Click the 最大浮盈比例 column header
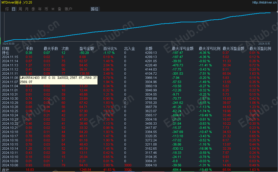This screenshot has width=278, height=172. click(260, 49)
